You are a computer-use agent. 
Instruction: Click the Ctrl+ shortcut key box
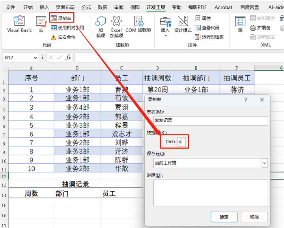(181, 142)
